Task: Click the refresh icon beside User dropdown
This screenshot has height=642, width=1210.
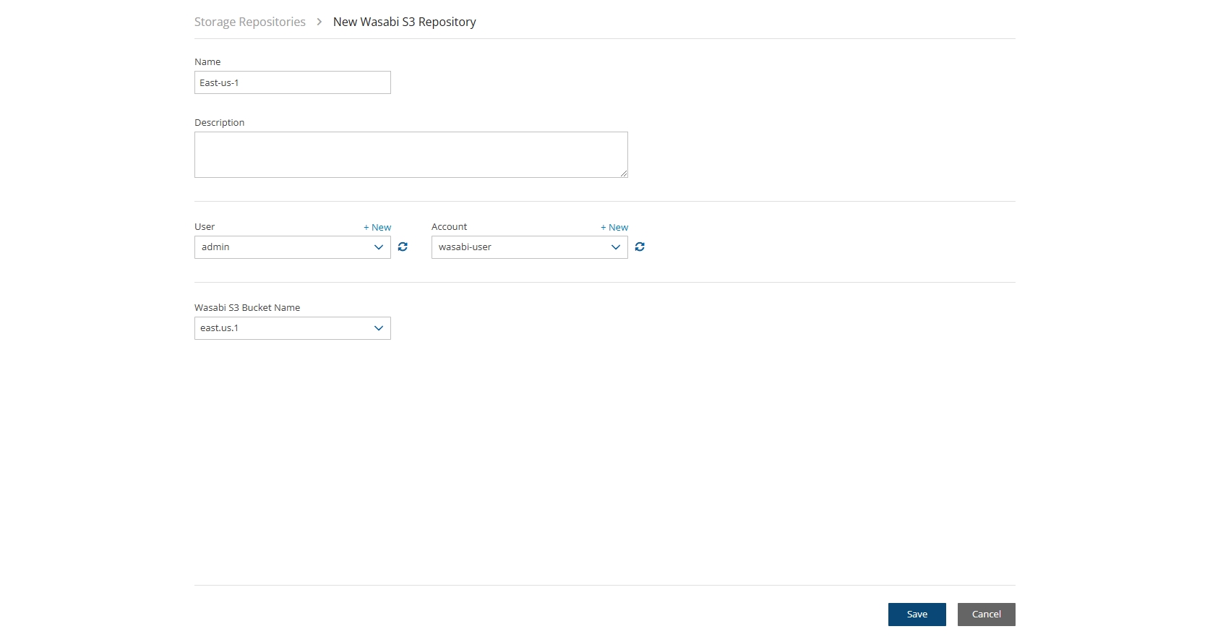Action: pos(403,247)
